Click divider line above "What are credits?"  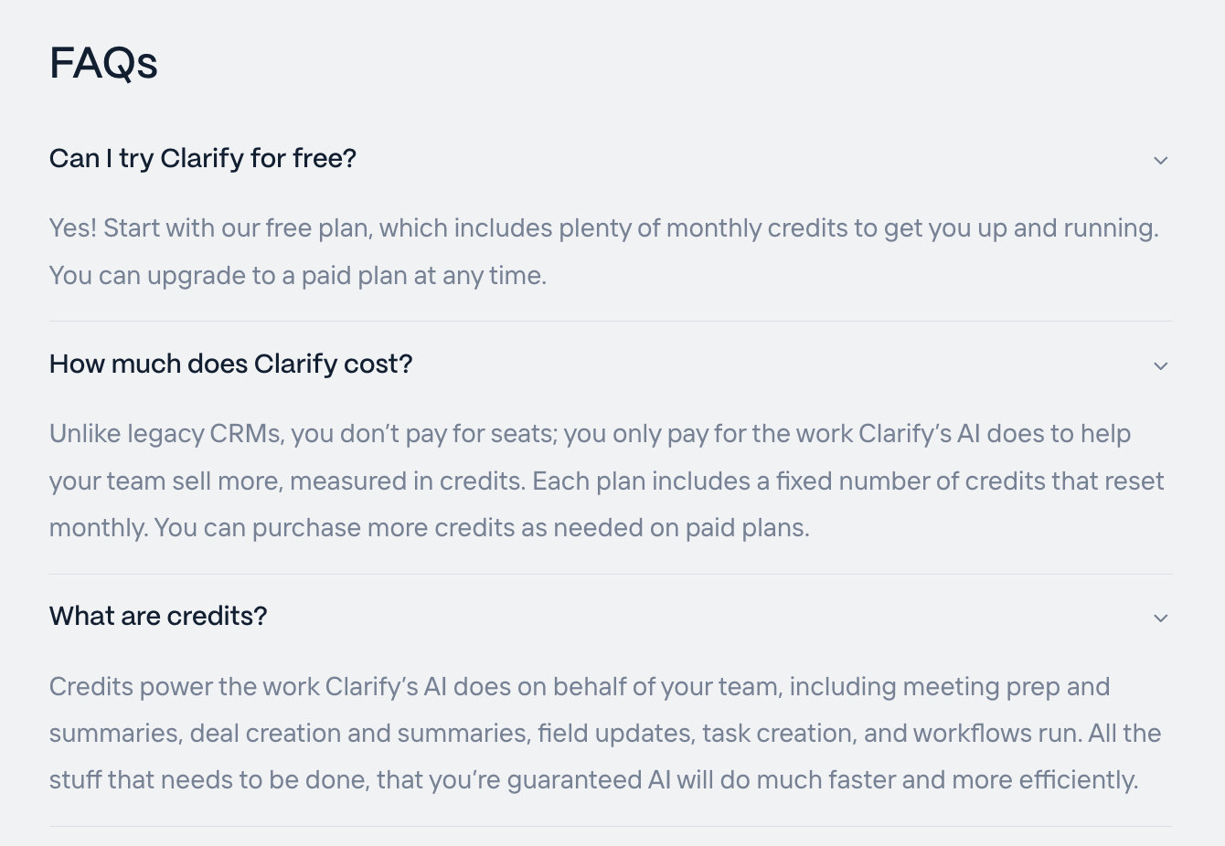tap(611, 575)
